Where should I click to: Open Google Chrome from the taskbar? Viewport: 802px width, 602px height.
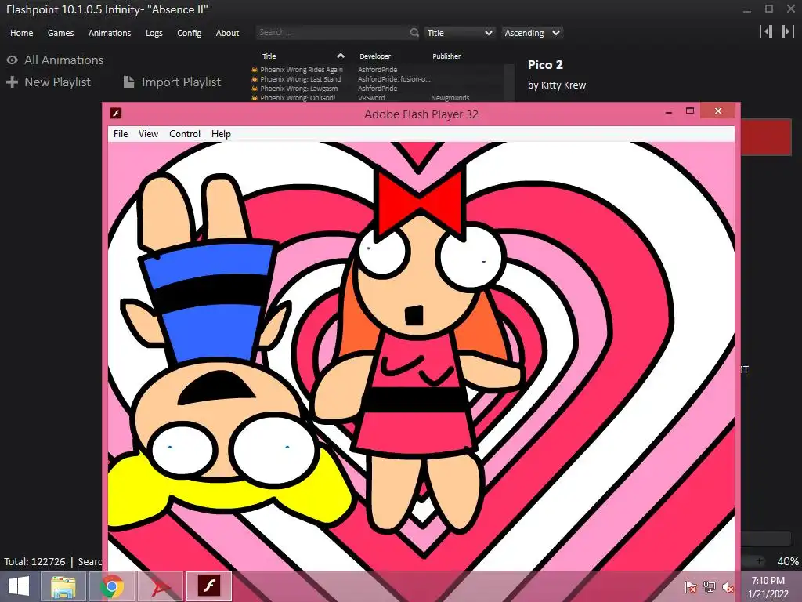tap(112, 586)
